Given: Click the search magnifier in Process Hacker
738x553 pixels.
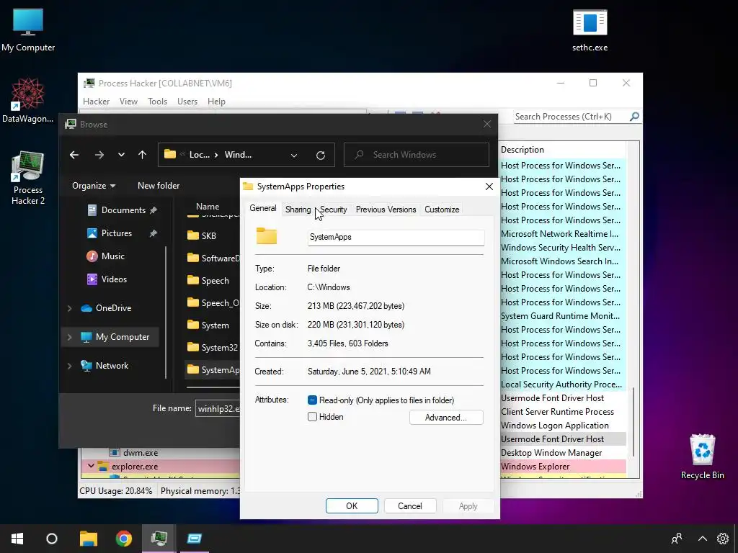Looking at the screenshot, I should tap(634, 116).
